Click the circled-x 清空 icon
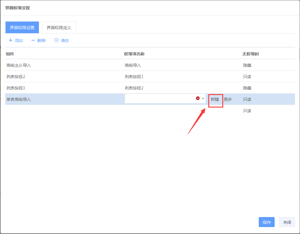The image size is (300, 234). [56, 40]
